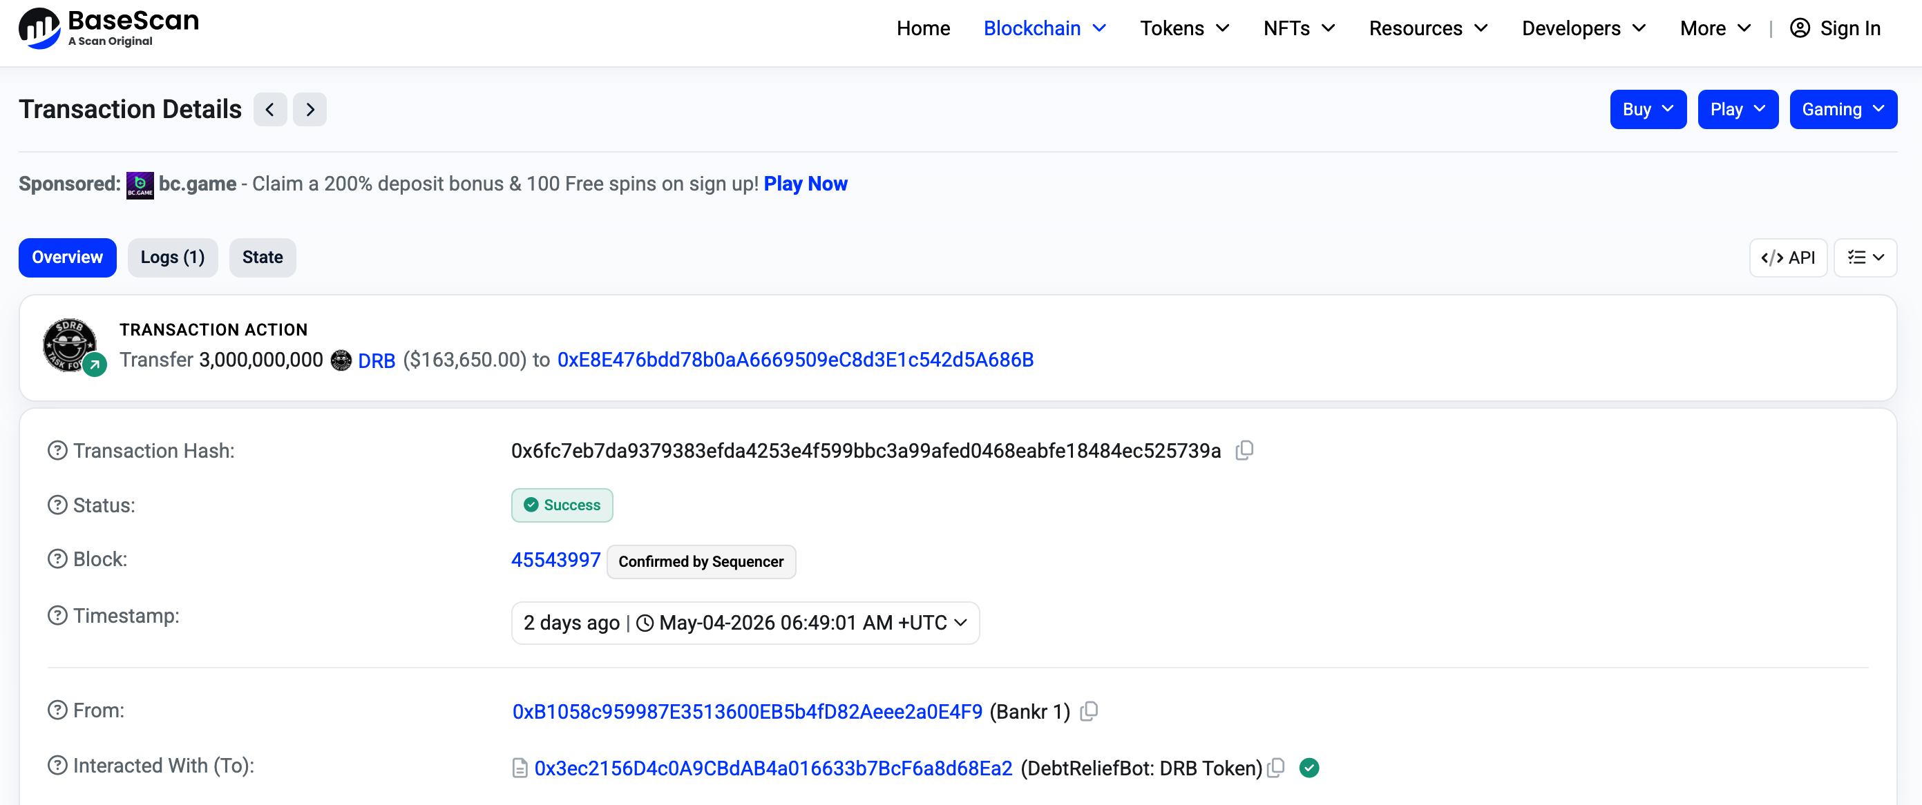Copy the DRB Token contract address
The height and width of the screenshot is (805, 1922).
click(1276, 768)
